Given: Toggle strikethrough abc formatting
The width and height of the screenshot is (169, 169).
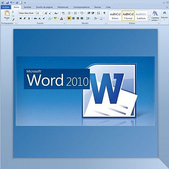Looking at the screenshot, I should (35, 18).
